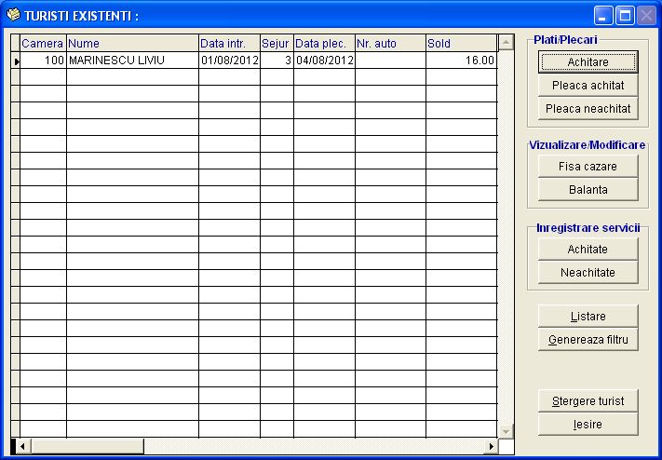Click the row selector arrow for room 100
Viewport: 662px width, 460px height.
pyautogui.click(x=16, y=61)
